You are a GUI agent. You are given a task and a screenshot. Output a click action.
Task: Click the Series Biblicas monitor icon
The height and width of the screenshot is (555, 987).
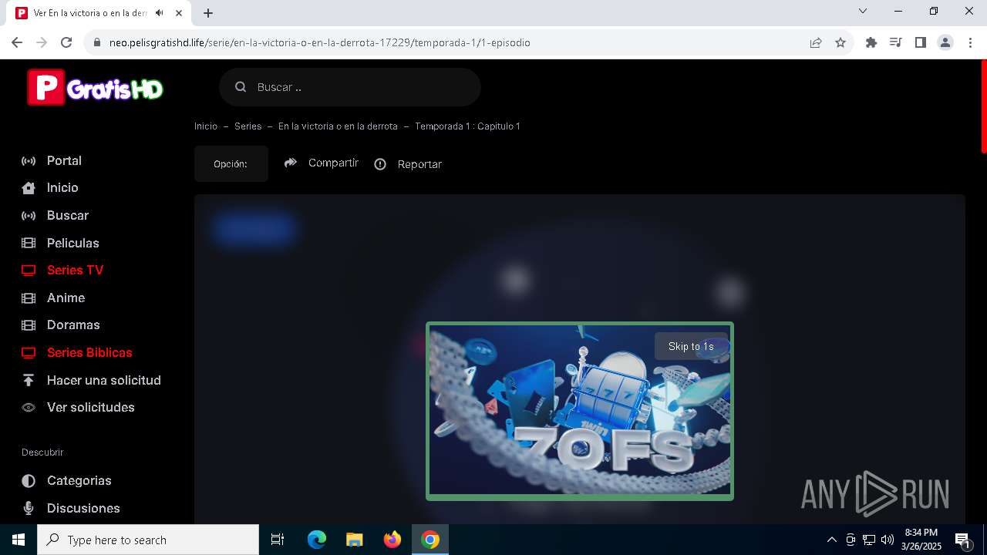[x=29, y=353]
